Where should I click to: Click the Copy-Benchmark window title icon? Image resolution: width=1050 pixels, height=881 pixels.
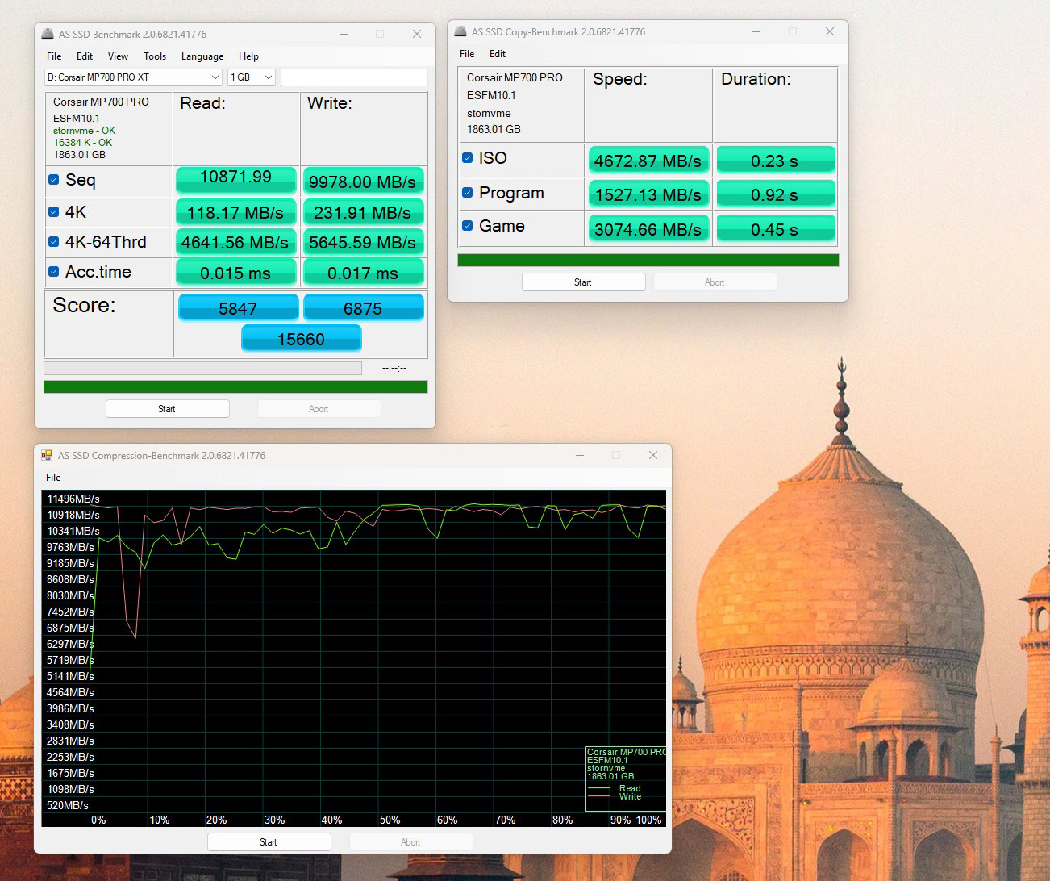pos(460,31)
